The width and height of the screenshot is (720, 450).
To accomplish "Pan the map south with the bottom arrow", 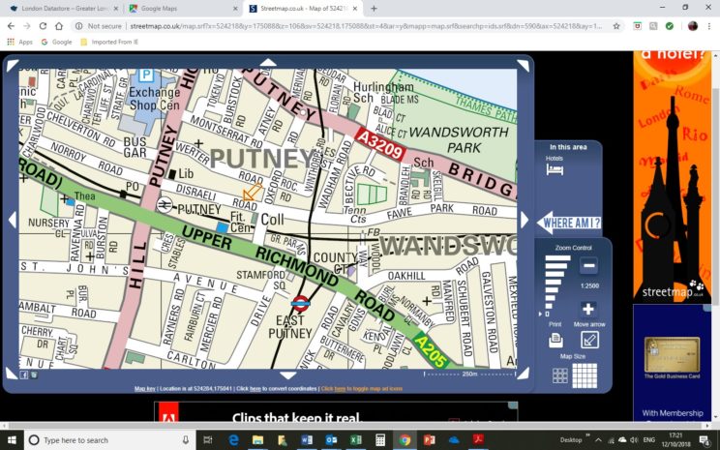I will [288, 375].
